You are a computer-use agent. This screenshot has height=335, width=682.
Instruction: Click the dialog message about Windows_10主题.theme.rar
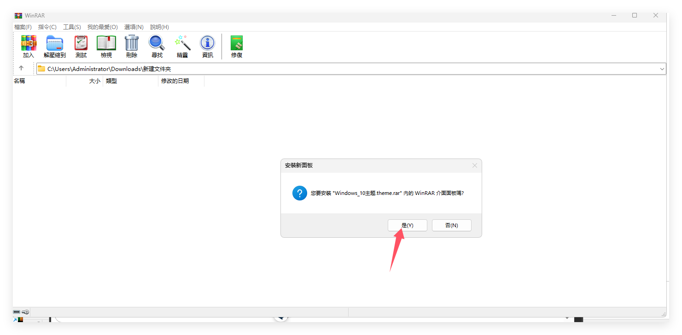[x=387, y=193]
